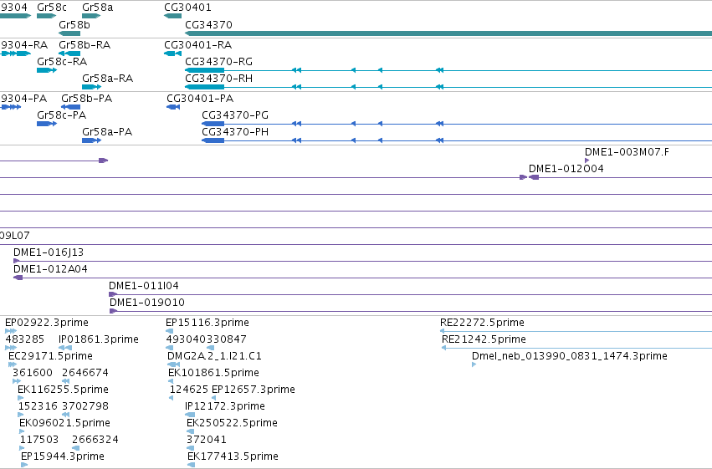712x469 pixels.
Task: Select the CG34370-PH coding block
Action: (213, 140)
